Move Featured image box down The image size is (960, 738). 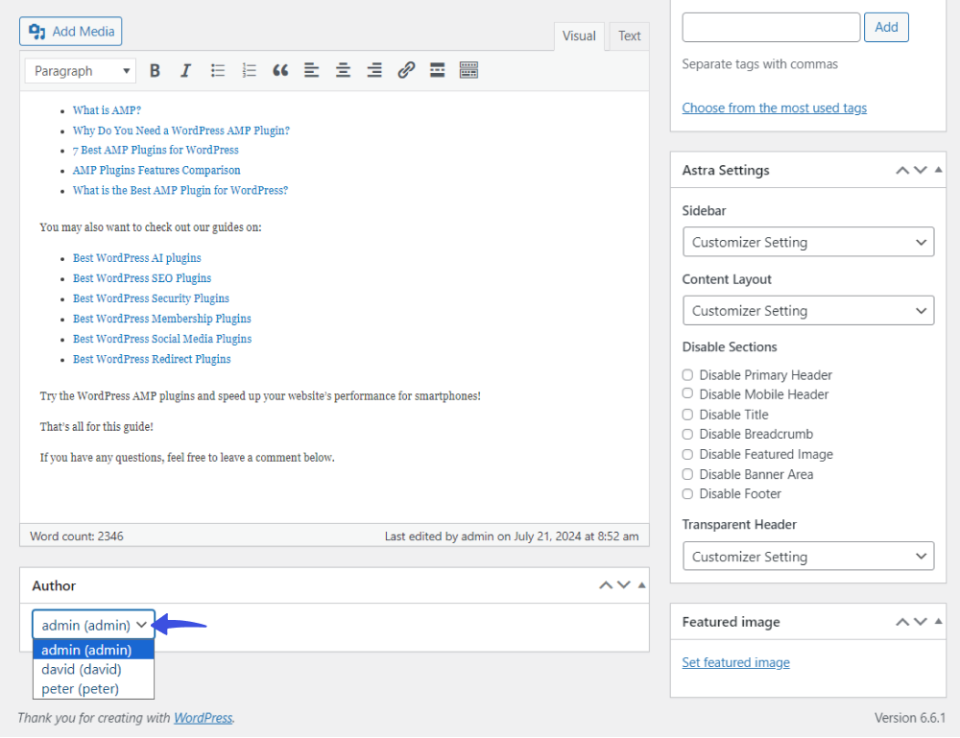coord(921,622)
